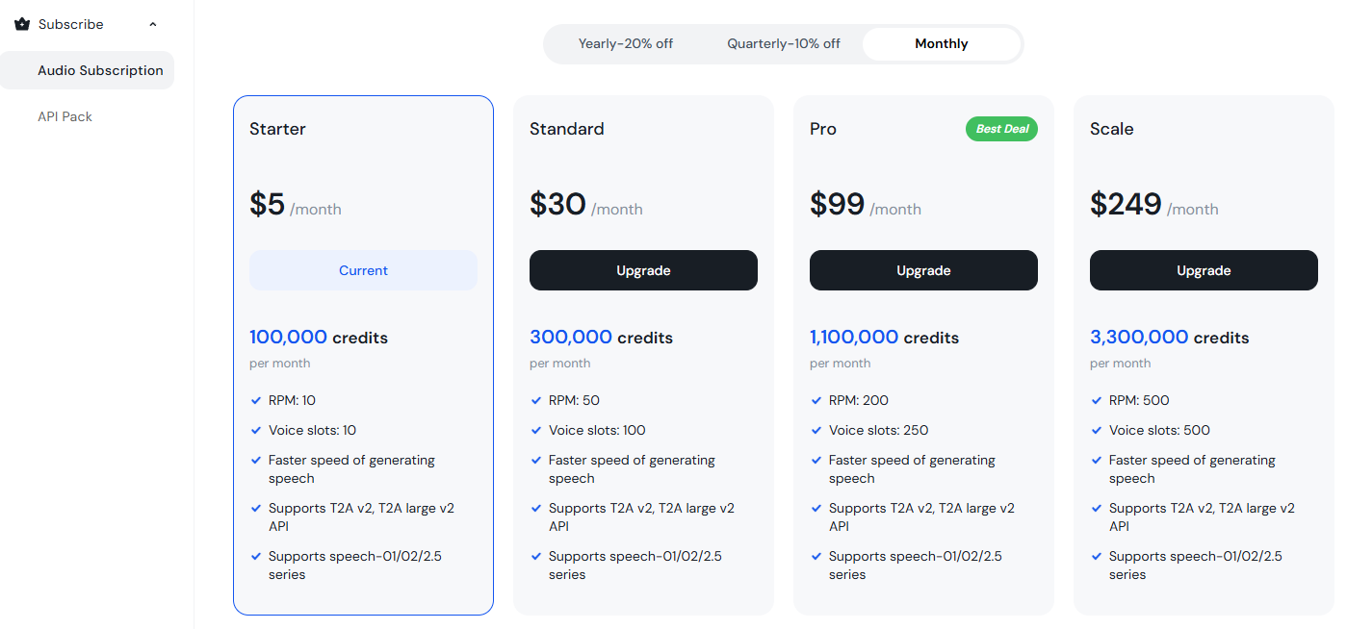Click checkmark beside Scale T2A v2 API support
1347x629 pixels.
(1097, 508)
